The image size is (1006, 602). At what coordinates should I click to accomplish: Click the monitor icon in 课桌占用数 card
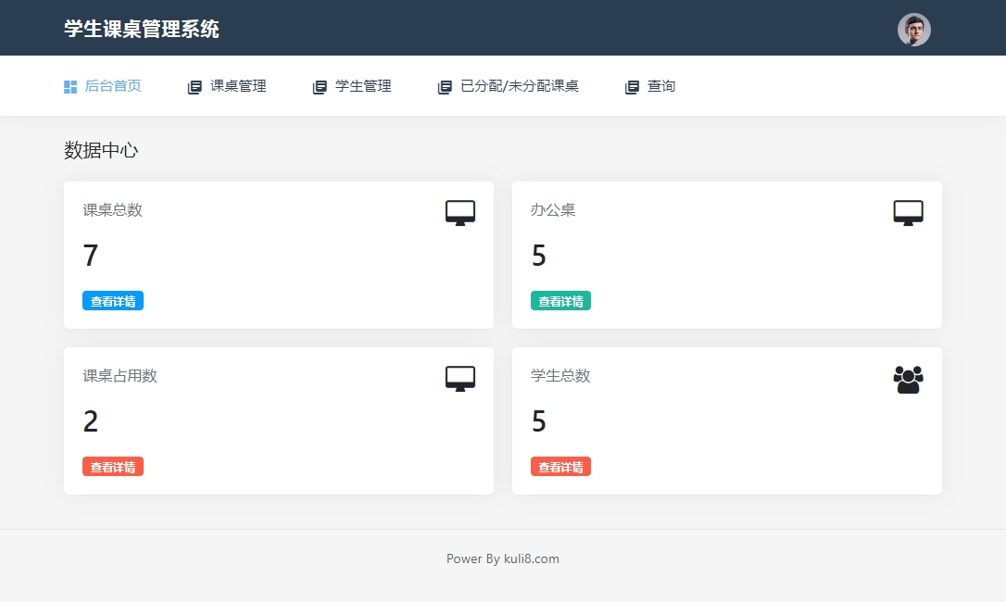[459, 379]
